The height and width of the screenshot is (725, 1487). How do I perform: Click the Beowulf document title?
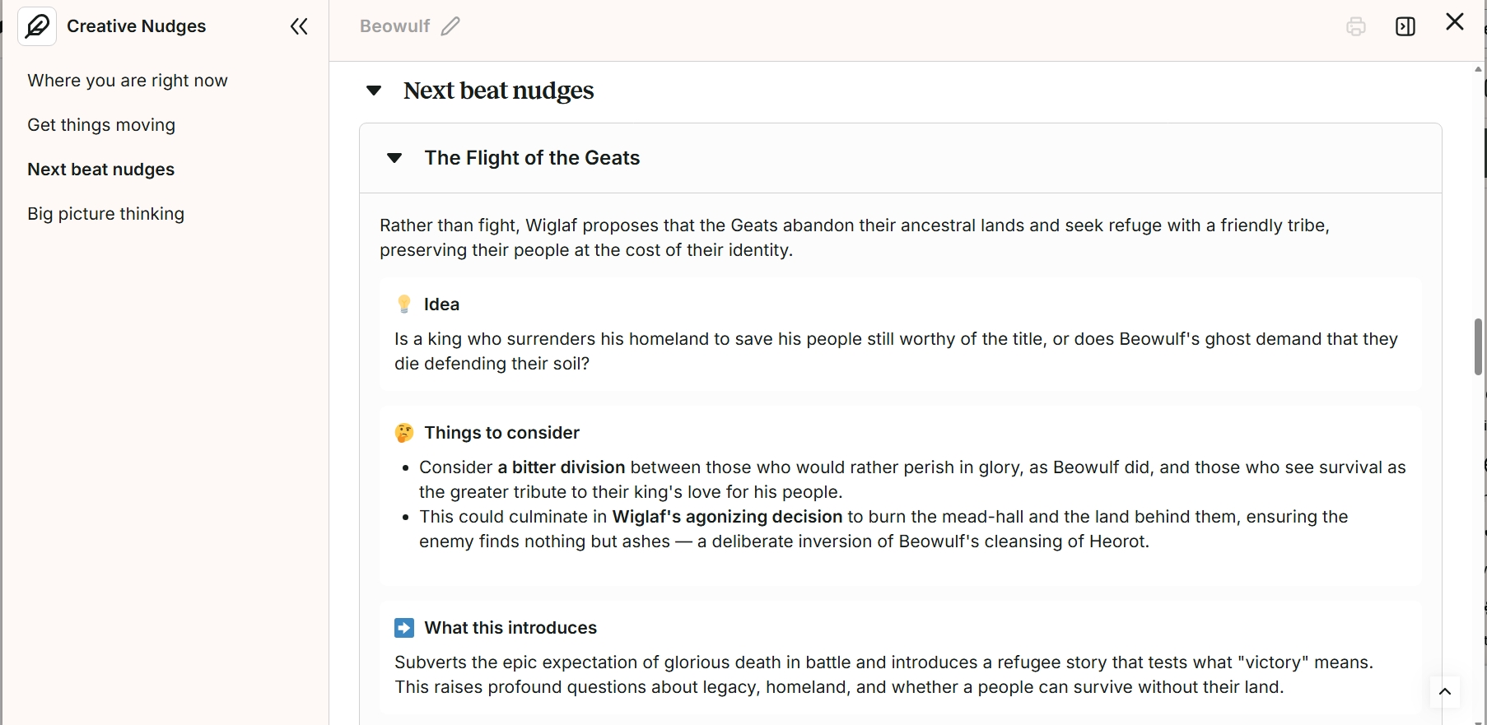(394, 26)
